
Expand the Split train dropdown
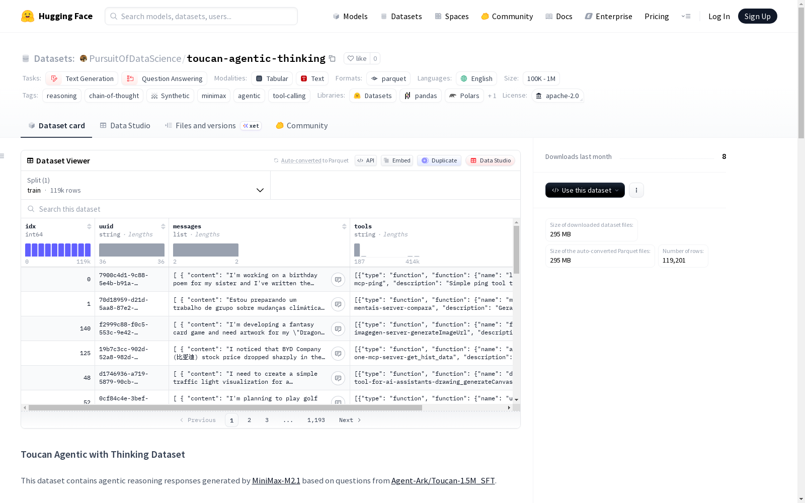pyautogui.click(x=146, y=185)
